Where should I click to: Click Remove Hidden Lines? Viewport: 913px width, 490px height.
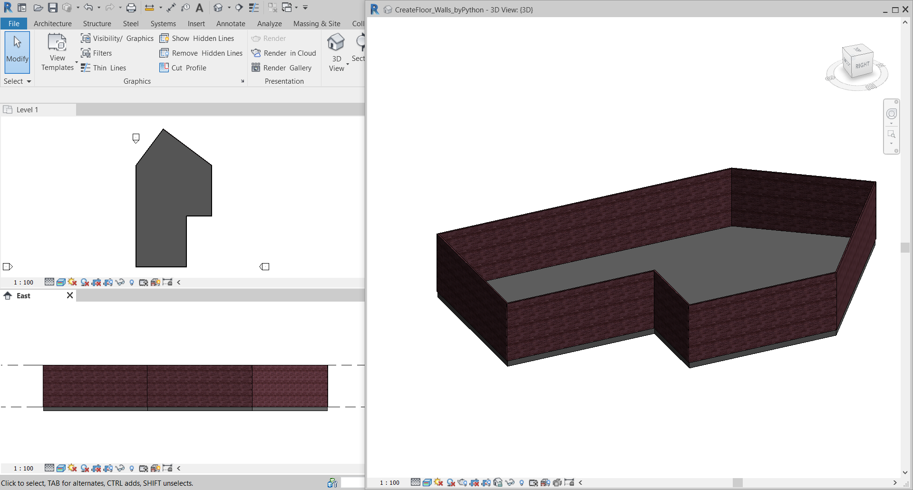(x=201, y=53)
